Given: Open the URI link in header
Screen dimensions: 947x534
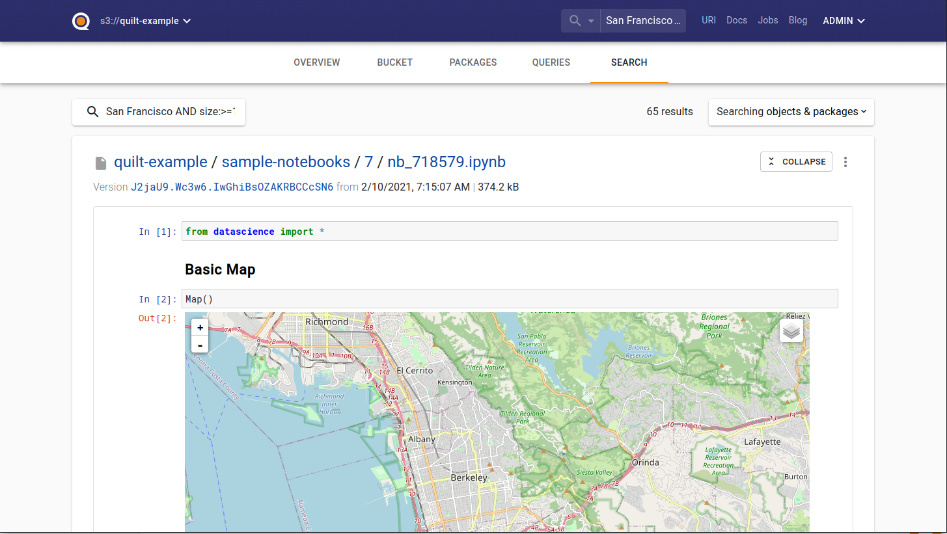Looking at the screenshot, I should [x=709, y=20].
